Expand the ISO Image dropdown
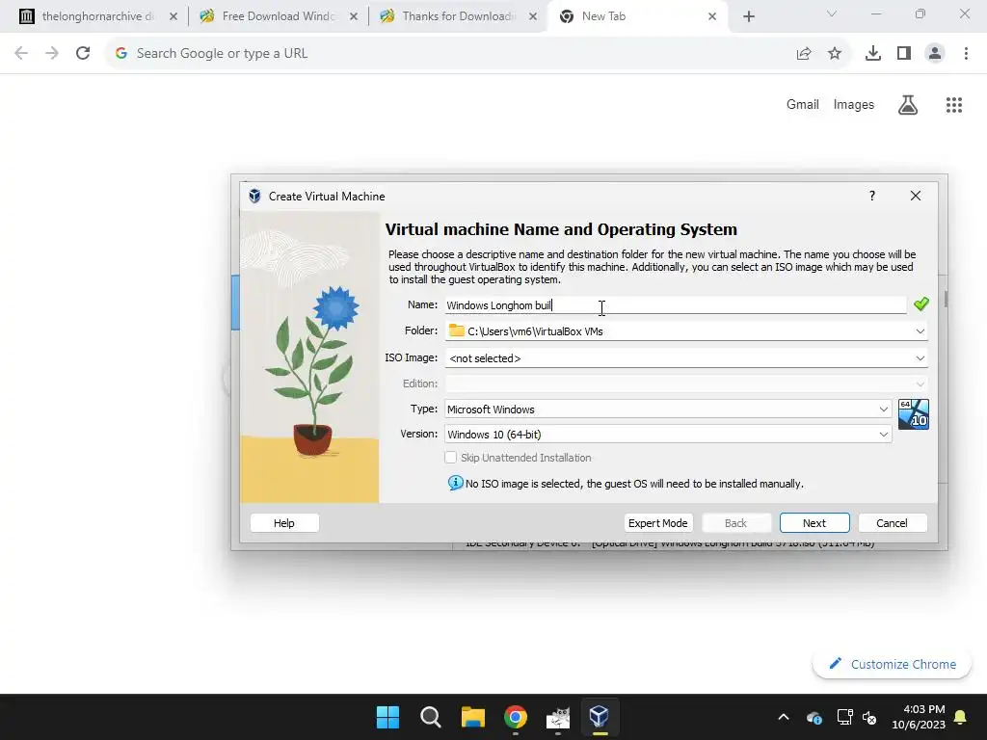Screen dimensions: 987x740 tap(920, 358)
